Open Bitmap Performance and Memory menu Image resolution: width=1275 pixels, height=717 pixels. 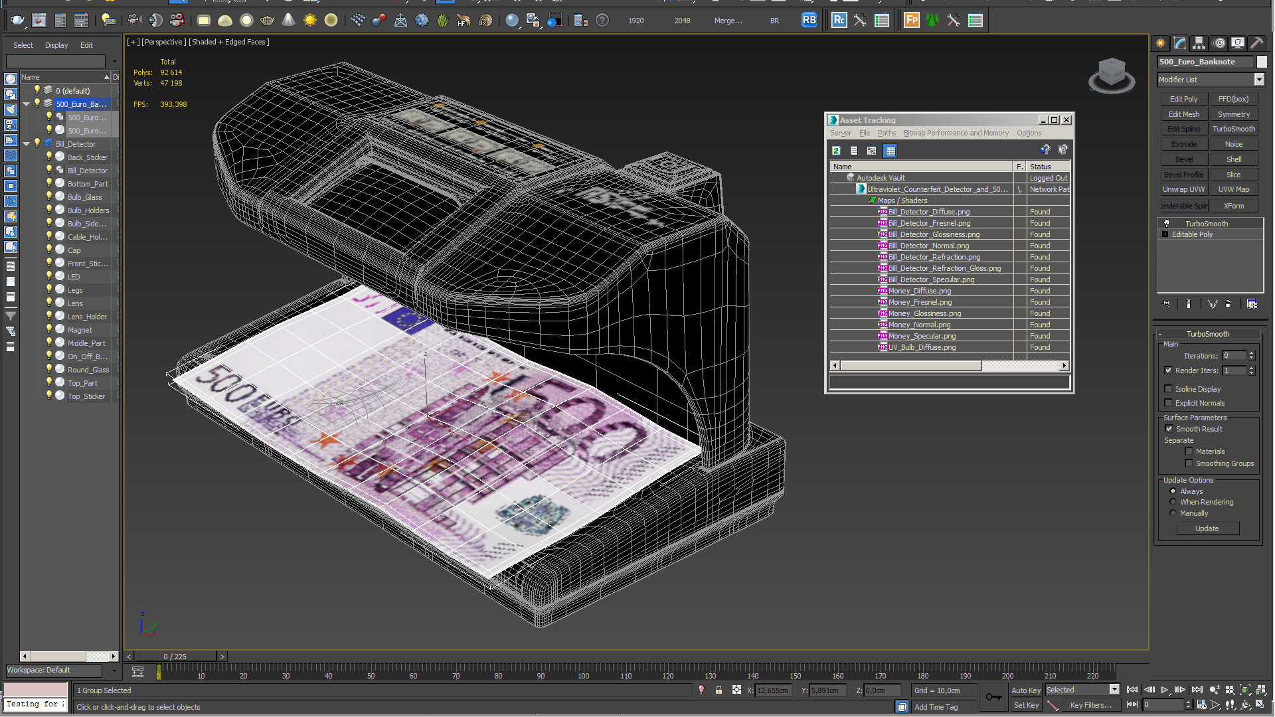956,133
